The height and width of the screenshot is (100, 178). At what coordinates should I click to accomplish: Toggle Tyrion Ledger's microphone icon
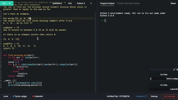pos(151,79)
